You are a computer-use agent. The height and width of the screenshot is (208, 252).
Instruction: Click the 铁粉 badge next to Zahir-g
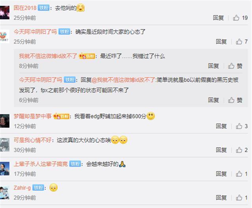[38, 188]
